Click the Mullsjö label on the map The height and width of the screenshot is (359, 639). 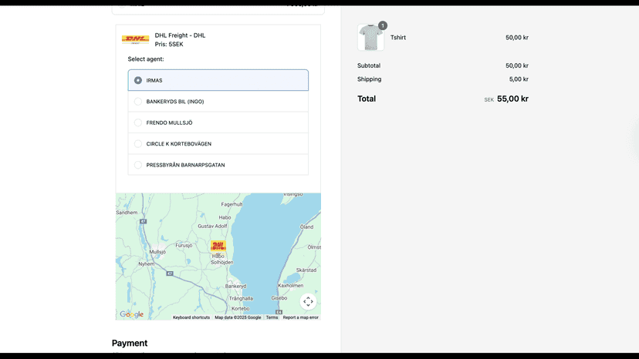(157, 252)
